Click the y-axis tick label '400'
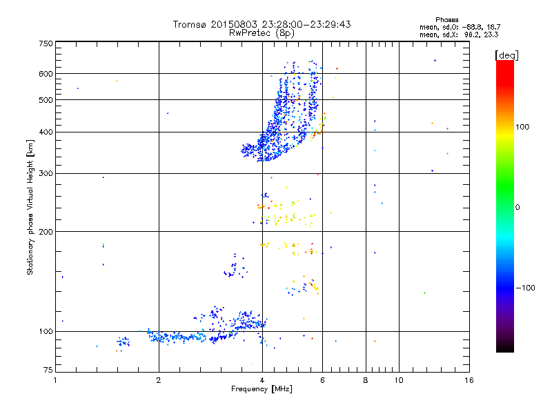This screenshot has width=552, height=414. 46,132
